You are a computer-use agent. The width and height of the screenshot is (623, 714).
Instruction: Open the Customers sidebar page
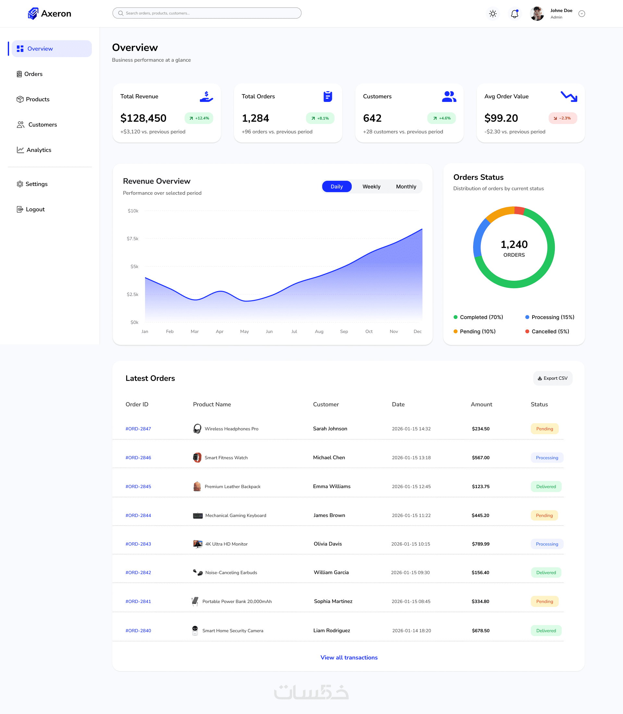pyautogui.click(x=42, y=125)
